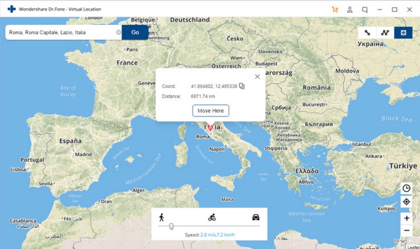Click the Wien label on the map
This screenshot has width=420, height=249.
tap(236, 58)
